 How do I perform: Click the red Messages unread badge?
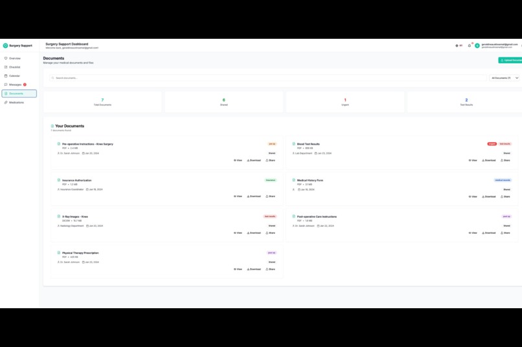click(25, 85)
